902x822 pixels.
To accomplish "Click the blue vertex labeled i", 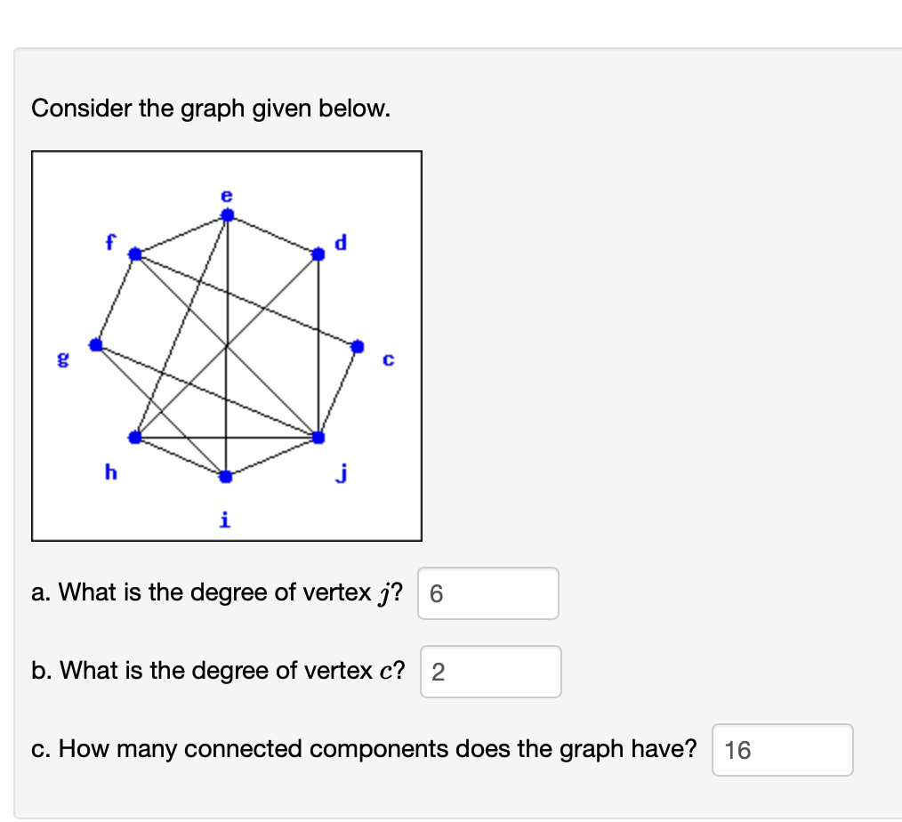I will point(224,478).
